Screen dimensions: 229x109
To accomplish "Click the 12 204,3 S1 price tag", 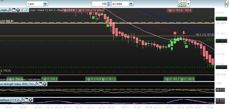I will pyautogui.click(x=221, y=19).
